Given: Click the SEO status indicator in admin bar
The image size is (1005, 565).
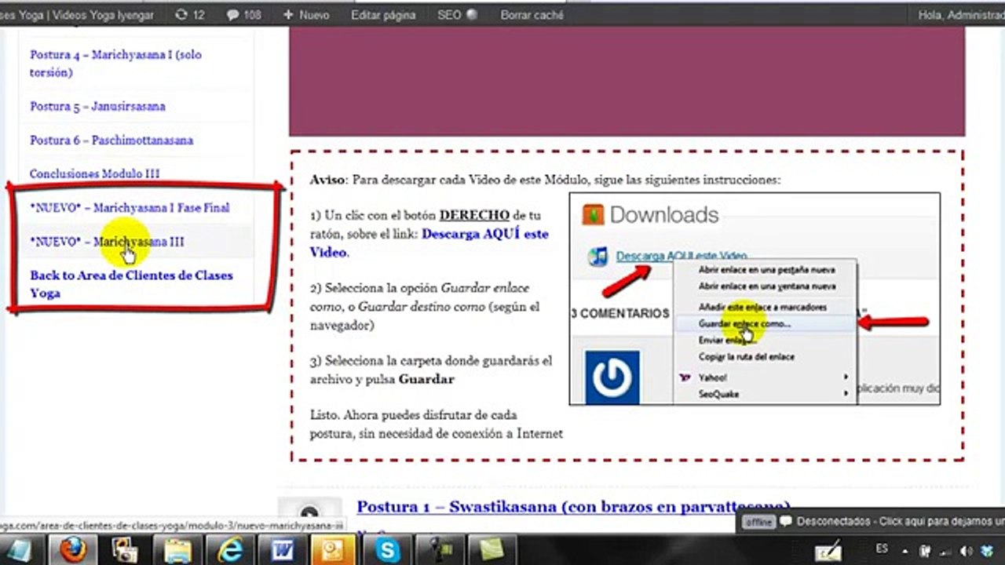Looking at the screenshot, I should (x=457, y=15).
